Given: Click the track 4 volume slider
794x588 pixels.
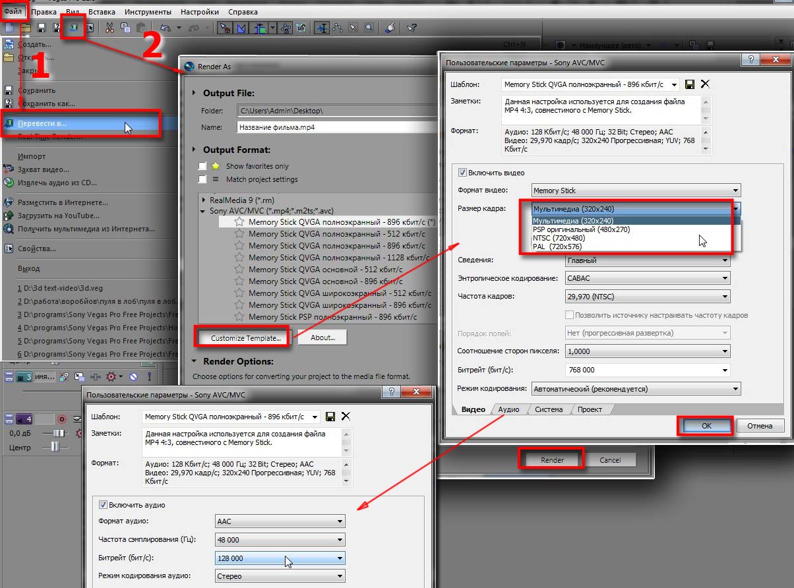Looking at the screenshot, I should (x=59, y=433).
